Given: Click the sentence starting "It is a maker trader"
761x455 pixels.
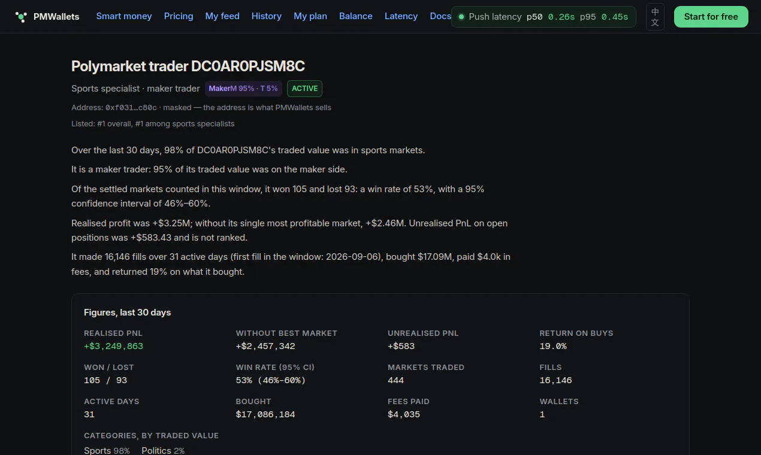Looking at the screenshot, I should 209,169.
